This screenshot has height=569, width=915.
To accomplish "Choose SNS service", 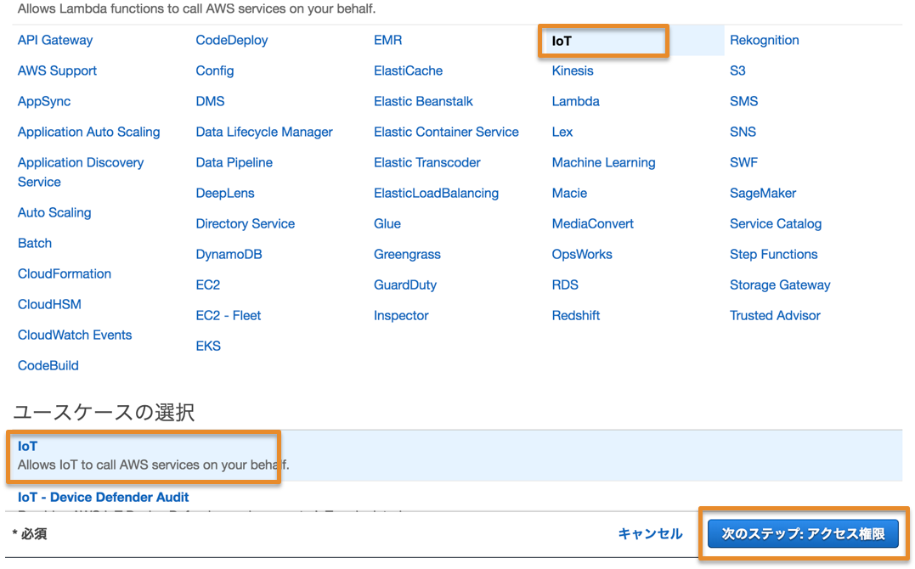I will click(743, 132).
